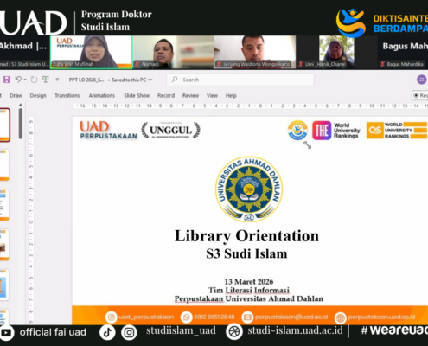The width and height of the screenshot is (428, 346).
Task: Select the Universitas Ahmad Dahlan emblem
Action: tap(249, 189)
